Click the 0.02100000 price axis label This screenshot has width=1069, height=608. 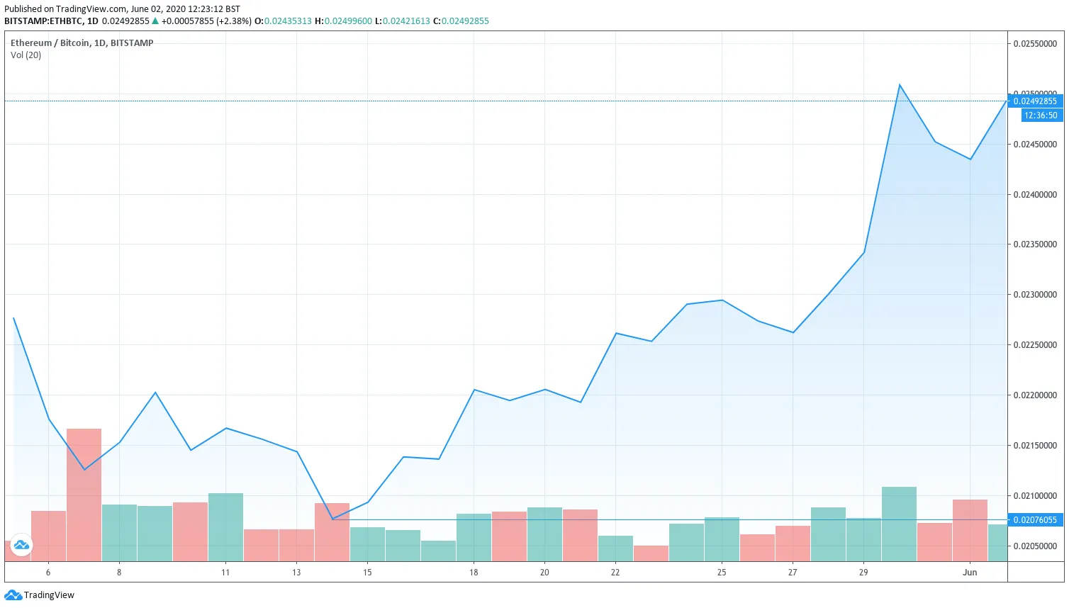coord(1035,496)
